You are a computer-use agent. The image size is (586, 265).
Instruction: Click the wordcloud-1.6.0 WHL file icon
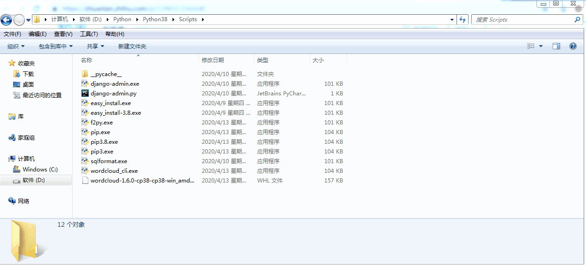point(85,181)
